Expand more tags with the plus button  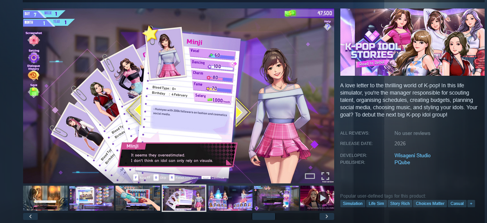coord(471,203)
